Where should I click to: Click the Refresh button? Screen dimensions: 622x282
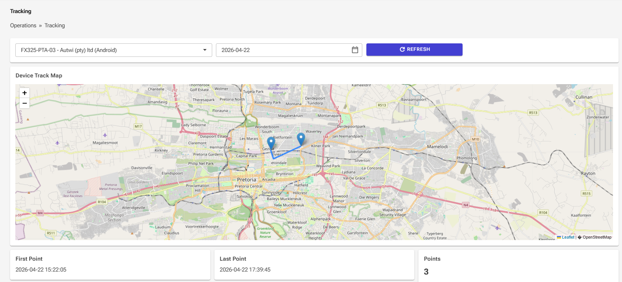[414, 49]
